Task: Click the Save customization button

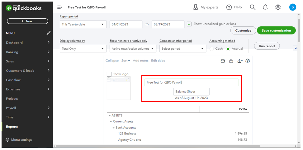Action: tap(276, 30)
